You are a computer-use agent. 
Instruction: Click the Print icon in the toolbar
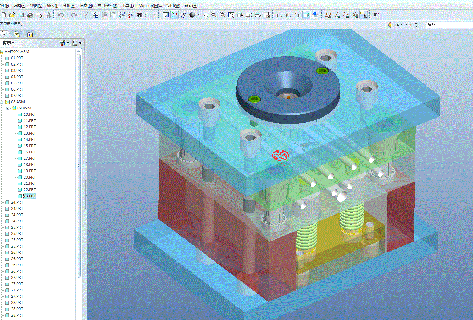30,15
